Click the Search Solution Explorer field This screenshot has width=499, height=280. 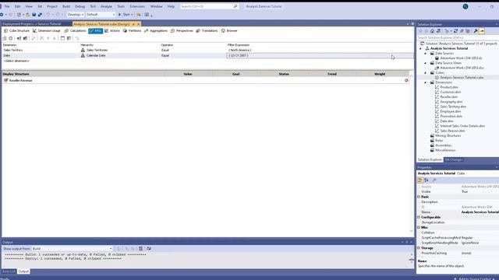457,38
